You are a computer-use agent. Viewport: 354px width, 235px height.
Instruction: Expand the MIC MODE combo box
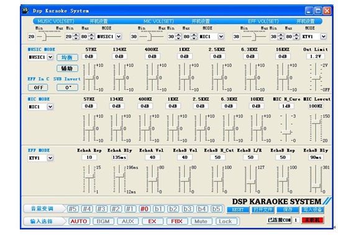point(50,107)
